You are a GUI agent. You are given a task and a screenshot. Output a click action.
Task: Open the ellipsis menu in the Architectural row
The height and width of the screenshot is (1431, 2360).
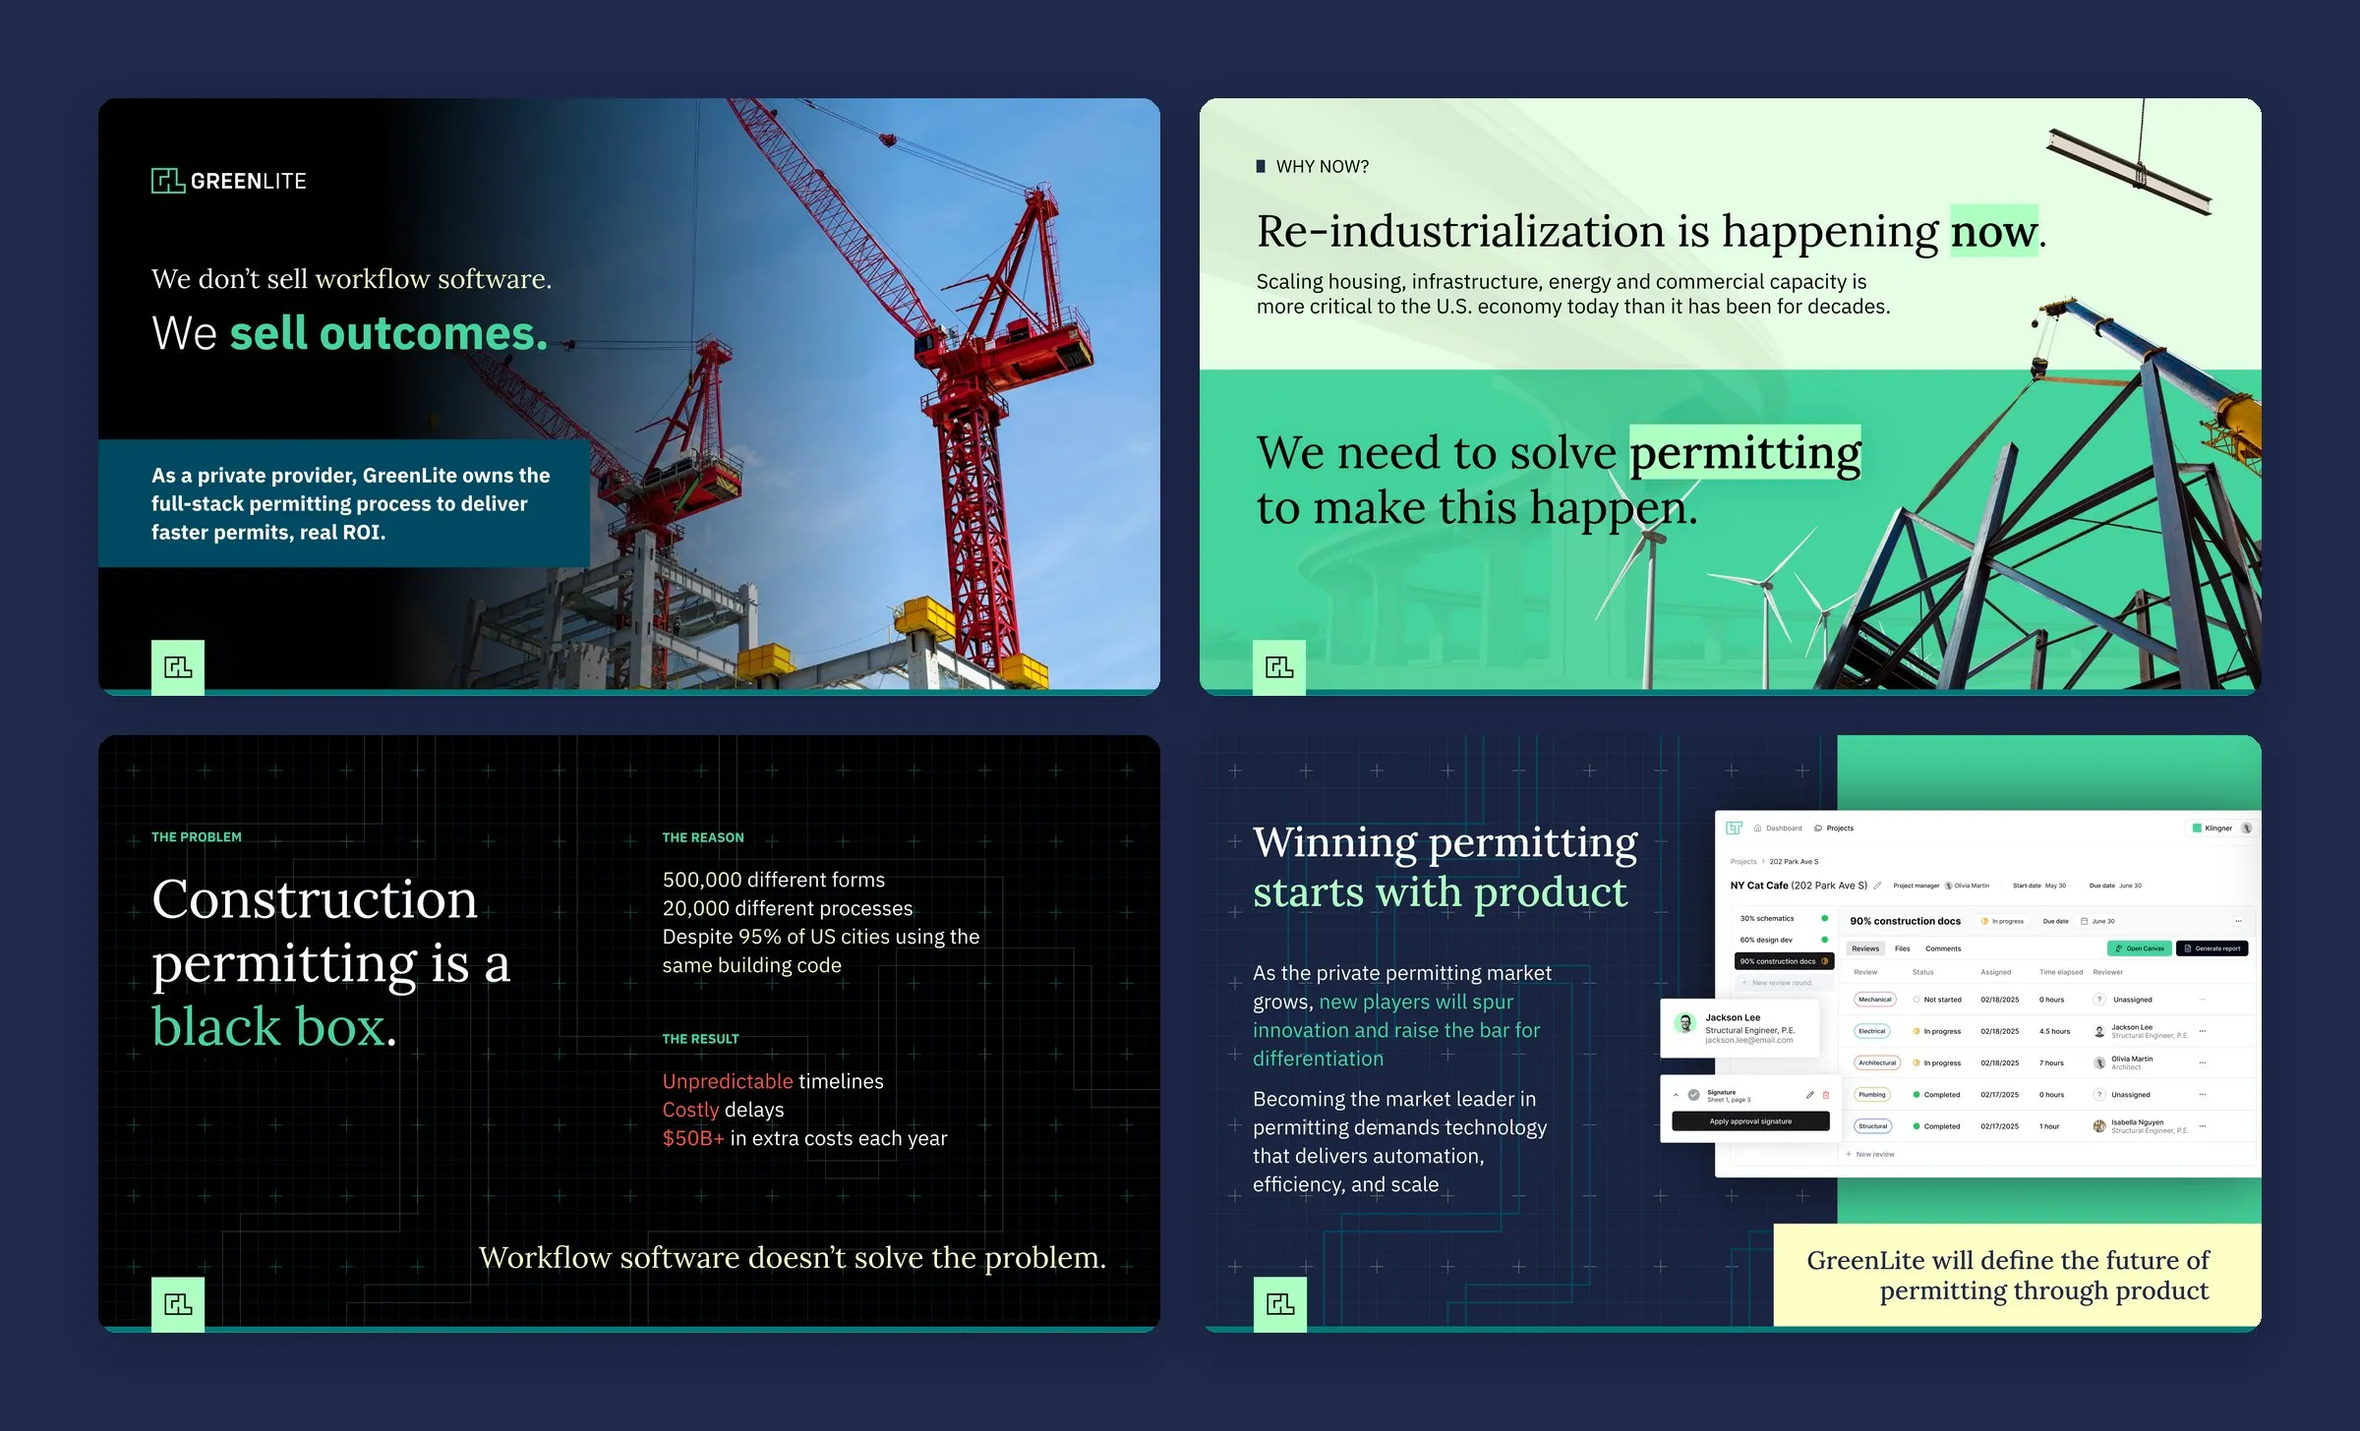coord(2203,1062)
